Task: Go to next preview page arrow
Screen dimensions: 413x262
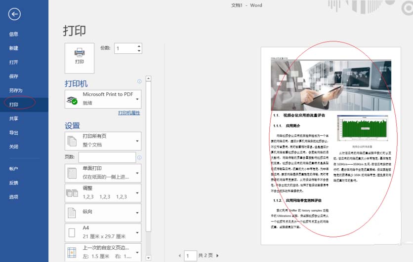Action: click(217, 256)
